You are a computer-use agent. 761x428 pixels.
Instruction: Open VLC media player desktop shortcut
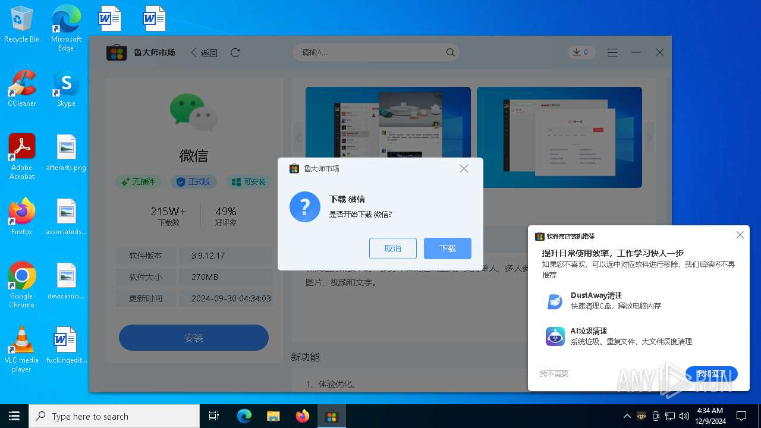coord(22,350)
